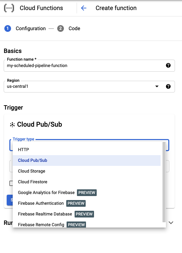Screen dimensions: 182x253
Task: Choose Firebase Authentication option
Action: tap(87, 203)
